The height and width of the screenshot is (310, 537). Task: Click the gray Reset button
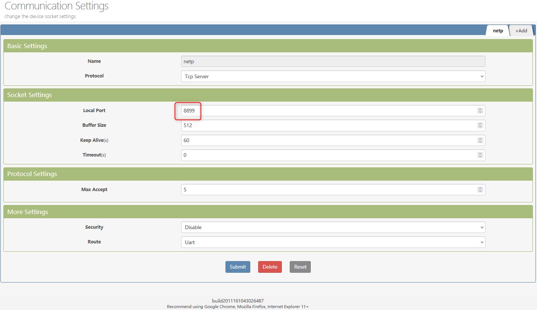coord(300,267)
